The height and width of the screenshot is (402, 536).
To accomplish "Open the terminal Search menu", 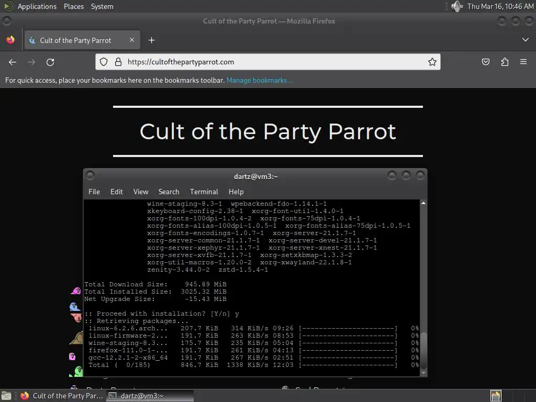I will [x=169, y=192].
